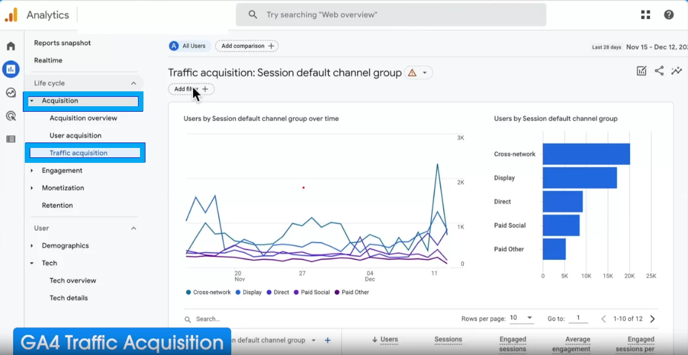Go to next page of table rows
The width and height of the screenshot is (688, 355).
653,319
